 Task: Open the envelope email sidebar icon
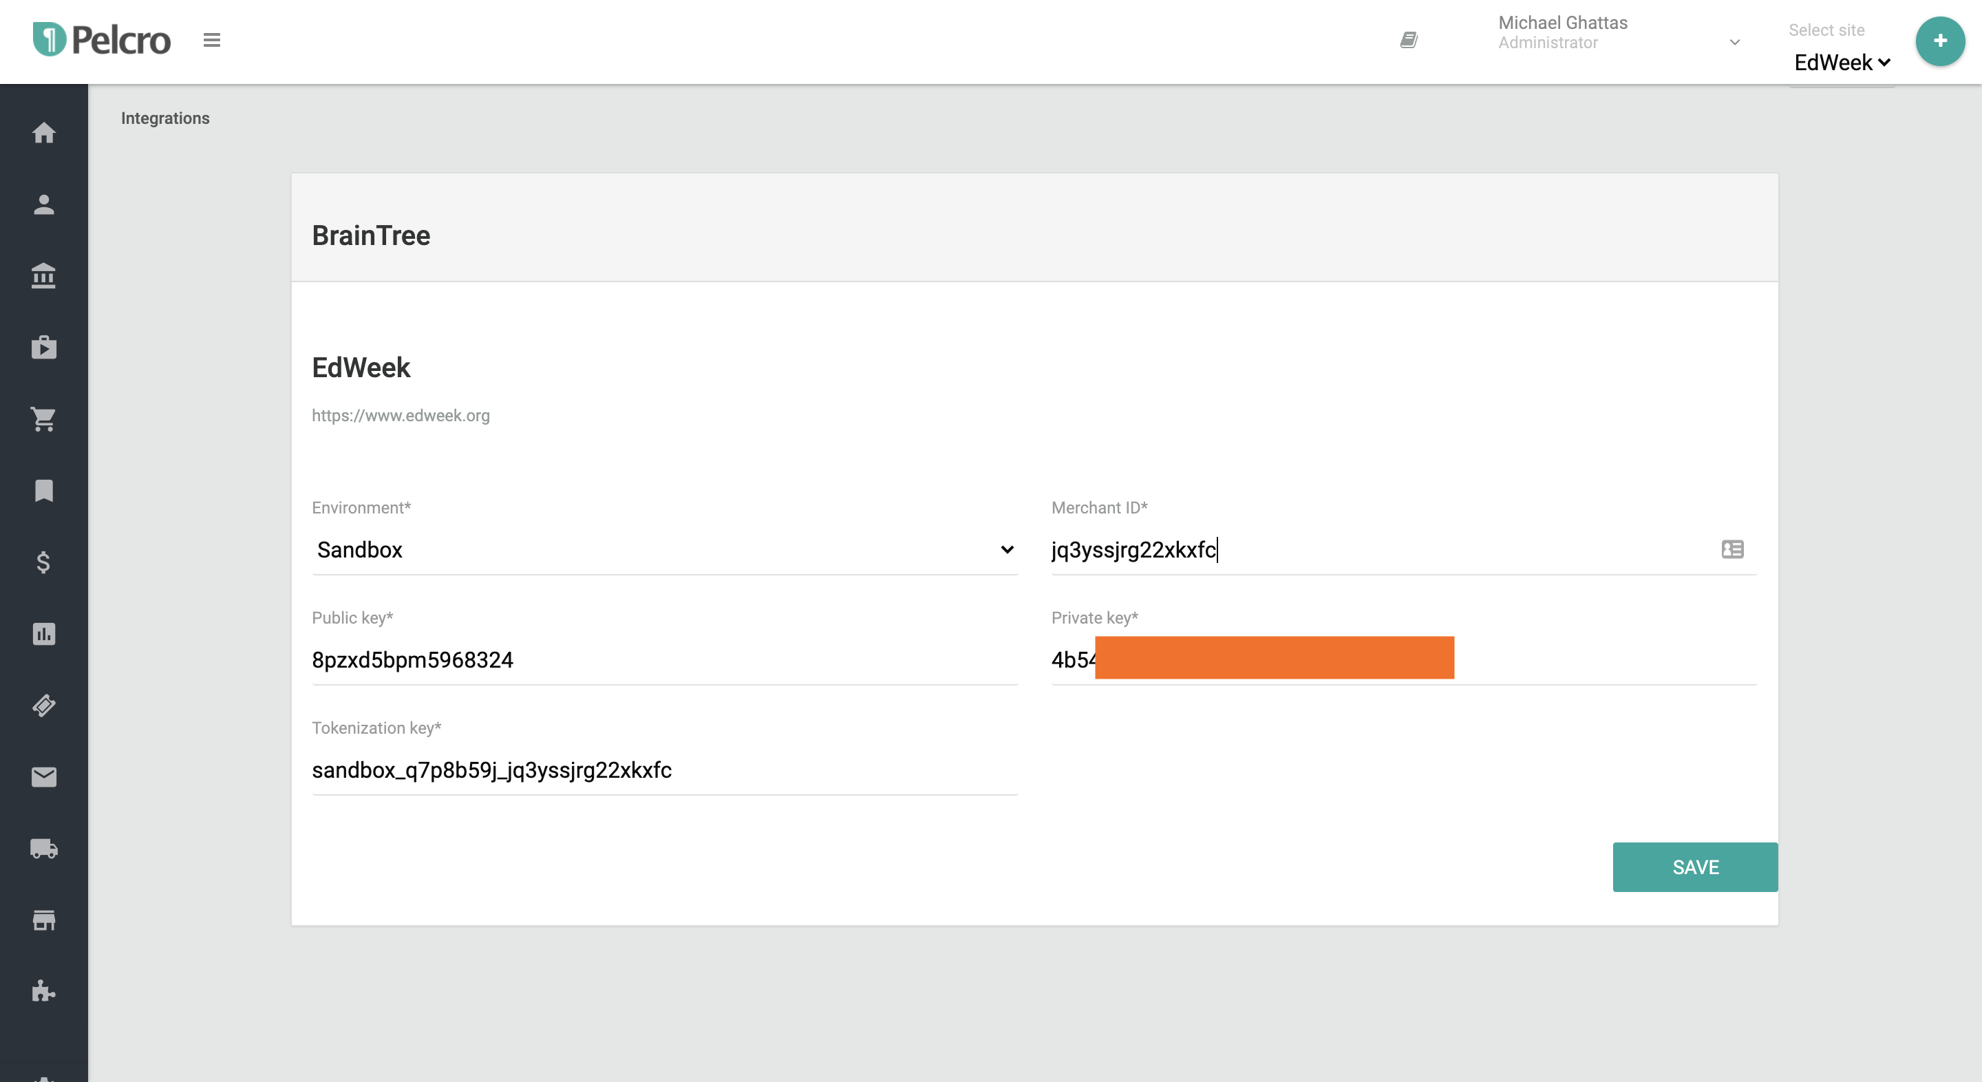click(44, 776)
